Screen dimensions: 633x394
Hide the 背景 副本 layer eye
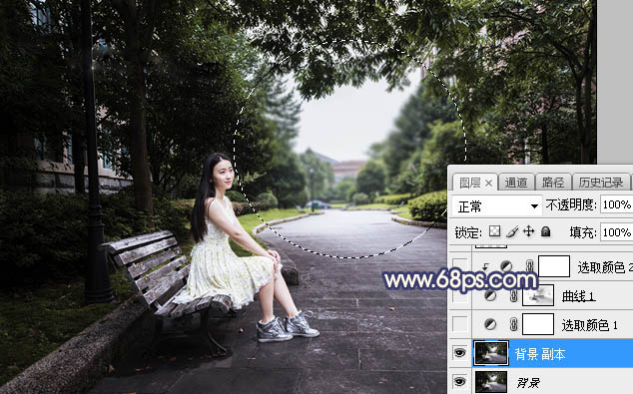[x=460, y=353]
